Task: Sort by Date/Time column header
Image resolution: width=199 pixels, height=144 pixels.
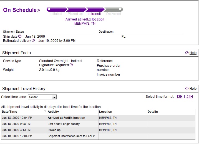Action: tap(9, 112)
